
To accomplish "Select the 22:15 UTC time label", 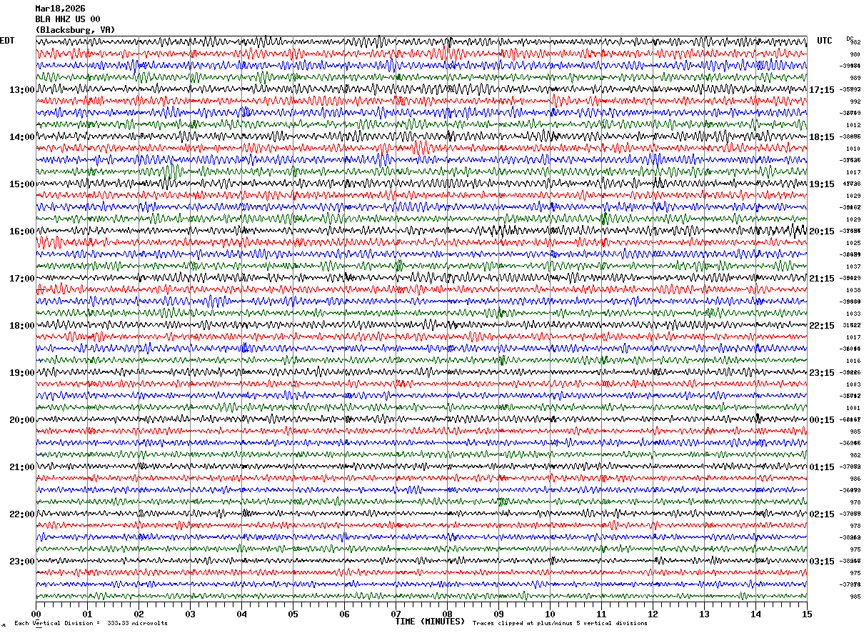I will tap(822, 326).
